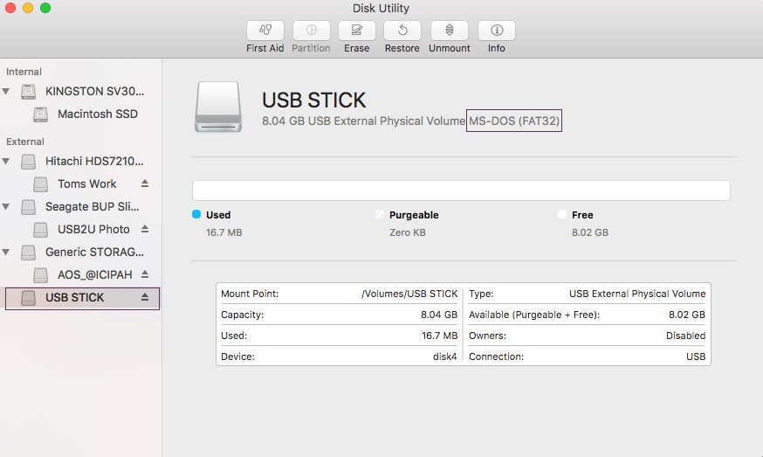Click the Toms Work volume icon

40,184
